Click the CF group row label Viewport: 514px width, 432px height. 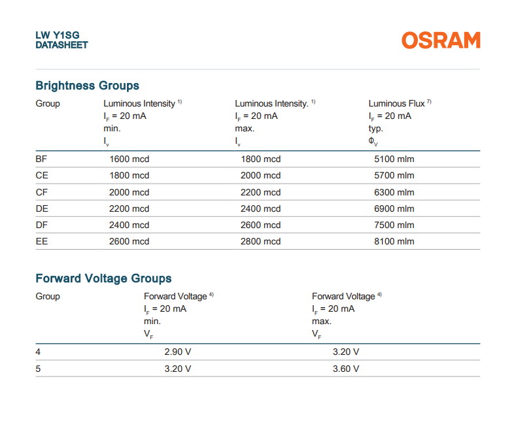(x=42, y=192)
